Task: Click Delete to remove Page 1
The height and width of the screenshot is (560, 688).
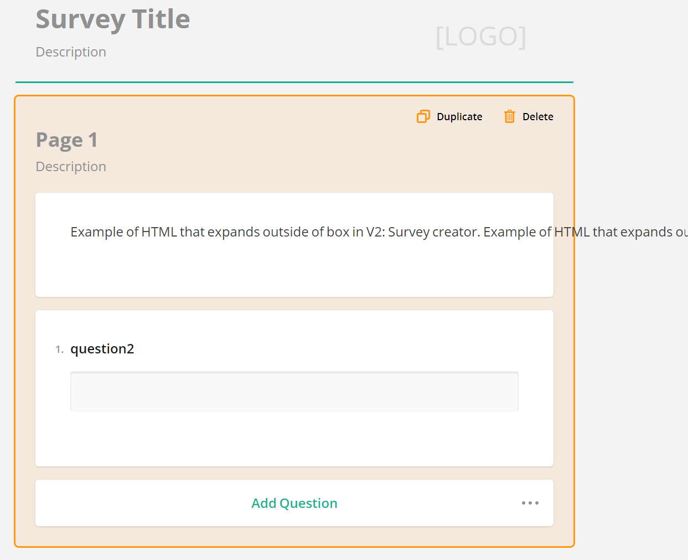Action: (537, 116)
